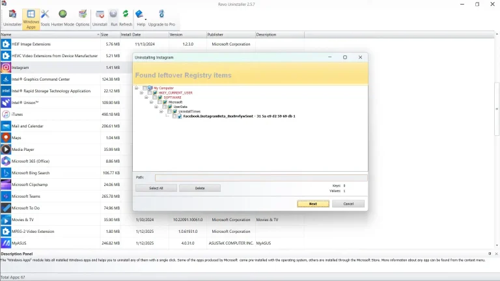Viewport: 500px width, 281px height.
Task: Select the MPEG-2 Video Extension row
Action: (152, 232)
